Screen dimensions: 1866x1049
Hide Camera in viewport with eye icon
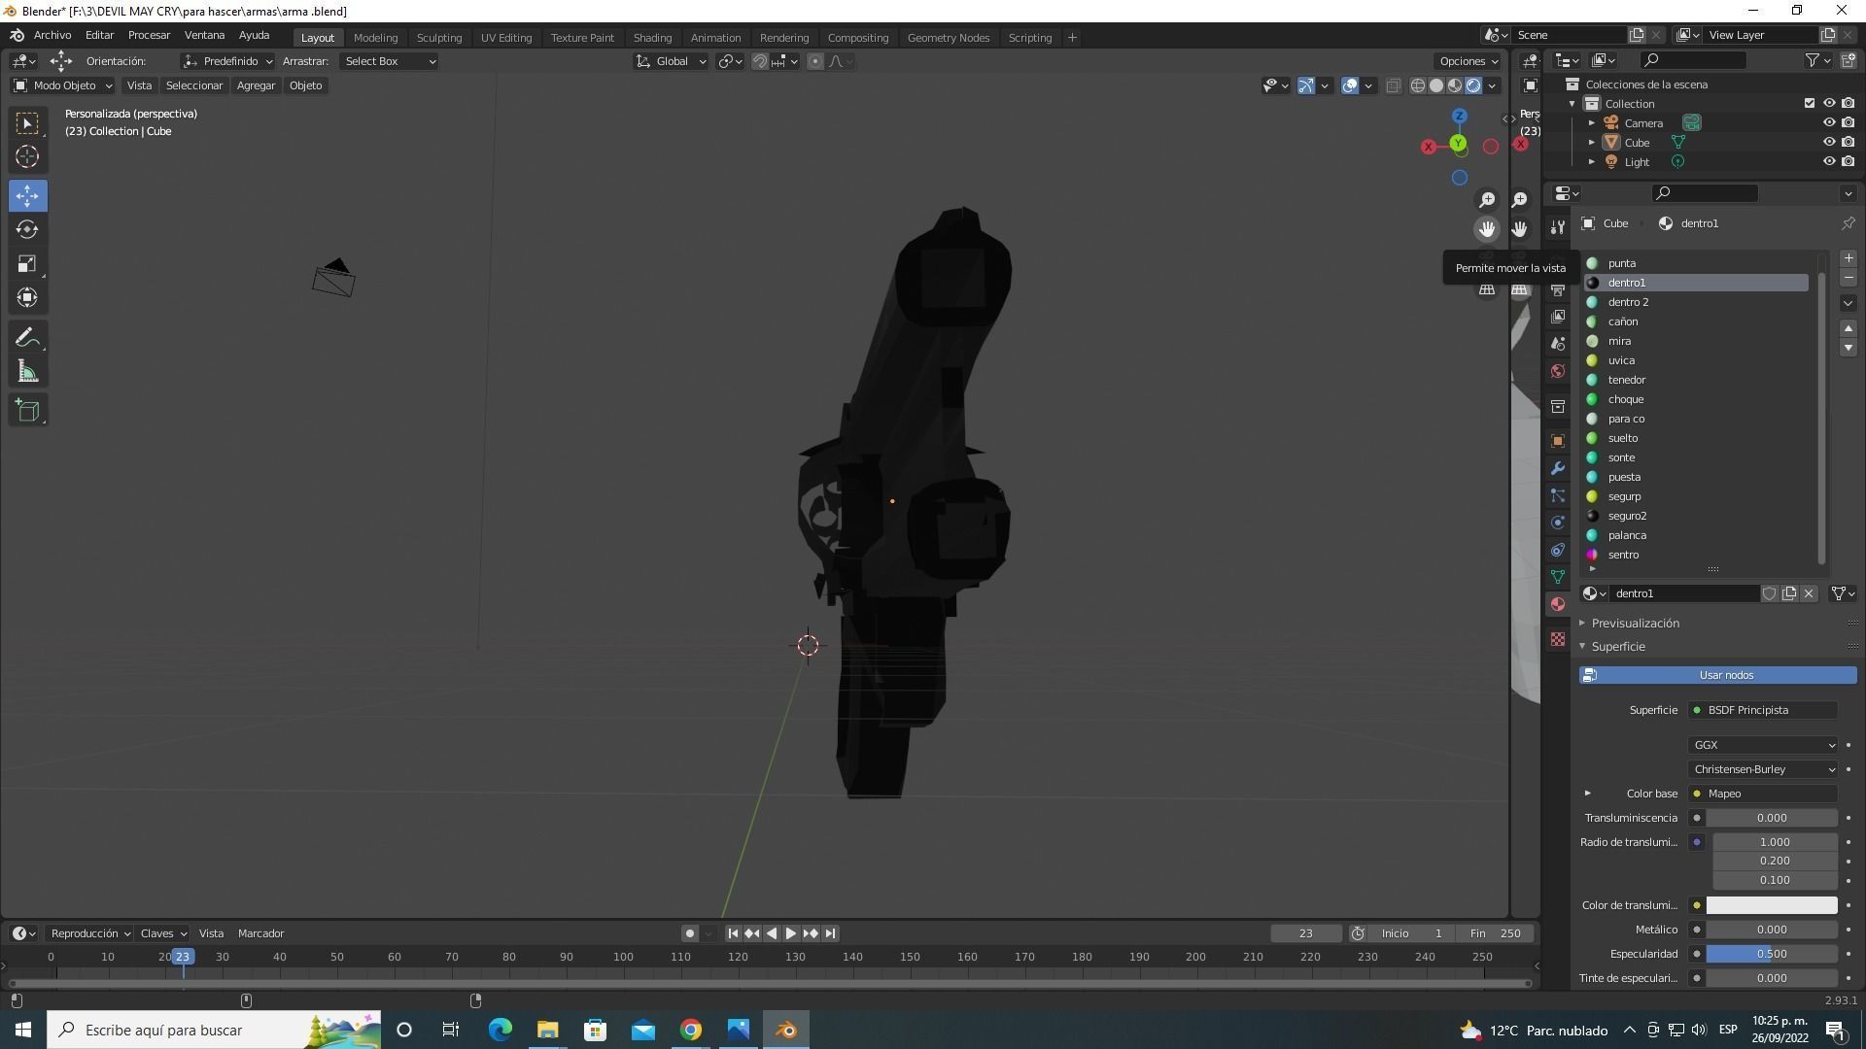point(1828,123)
